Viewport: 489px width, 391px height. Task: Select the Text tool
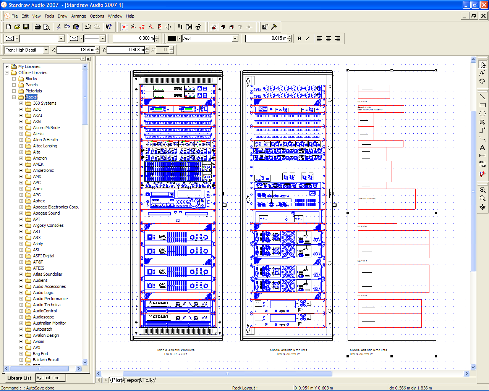click(x=483, y=147)
